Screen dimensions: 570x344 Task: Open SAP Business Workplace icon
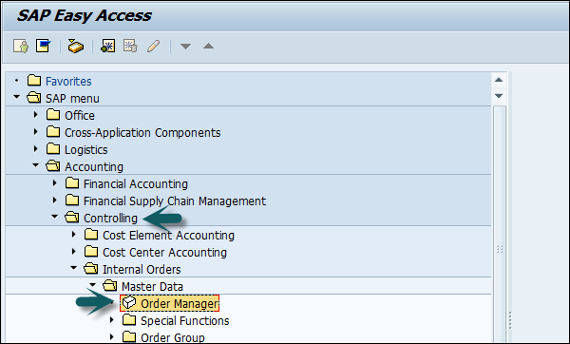(x=76, y=47)
